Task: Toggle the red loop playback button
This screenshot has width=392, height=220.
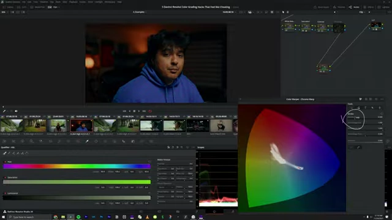Action: [x=150, y=111]
